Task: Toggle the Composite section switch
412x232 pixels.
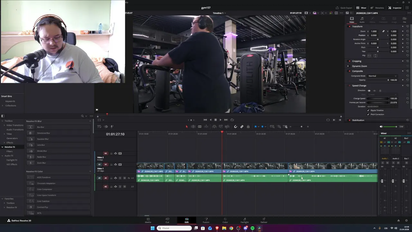Action: (x=350, y=71)
